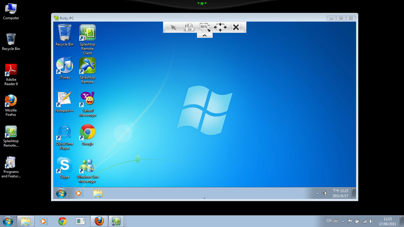Open the volume speaker control
The width and height of the screenshot is (404, 227).
point(371,221)
